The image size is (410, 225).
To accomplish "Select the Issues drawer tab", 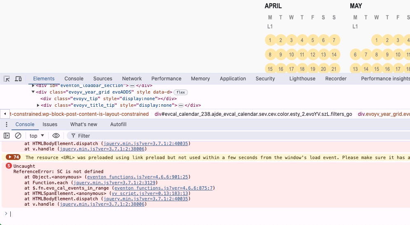I will point(50,124).
